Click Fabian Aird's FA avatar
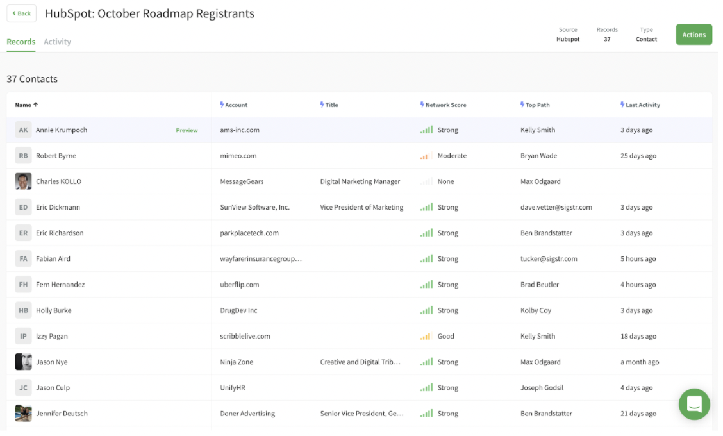Screen dimensions: 723x436 point(23,259)
